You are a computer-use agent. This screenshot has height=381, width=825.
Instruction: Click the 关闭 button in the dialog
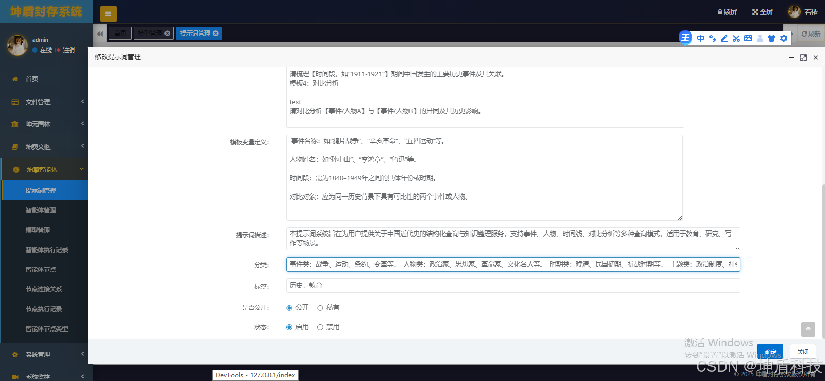803,352
